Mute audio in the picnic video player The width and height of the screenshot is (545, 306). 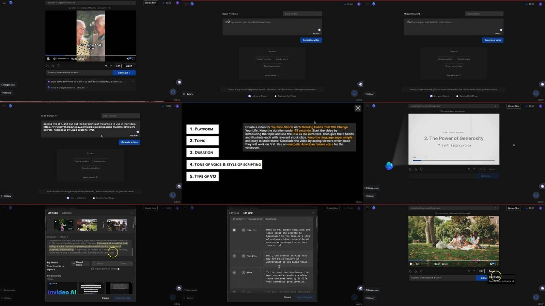(x=418, y=264)
